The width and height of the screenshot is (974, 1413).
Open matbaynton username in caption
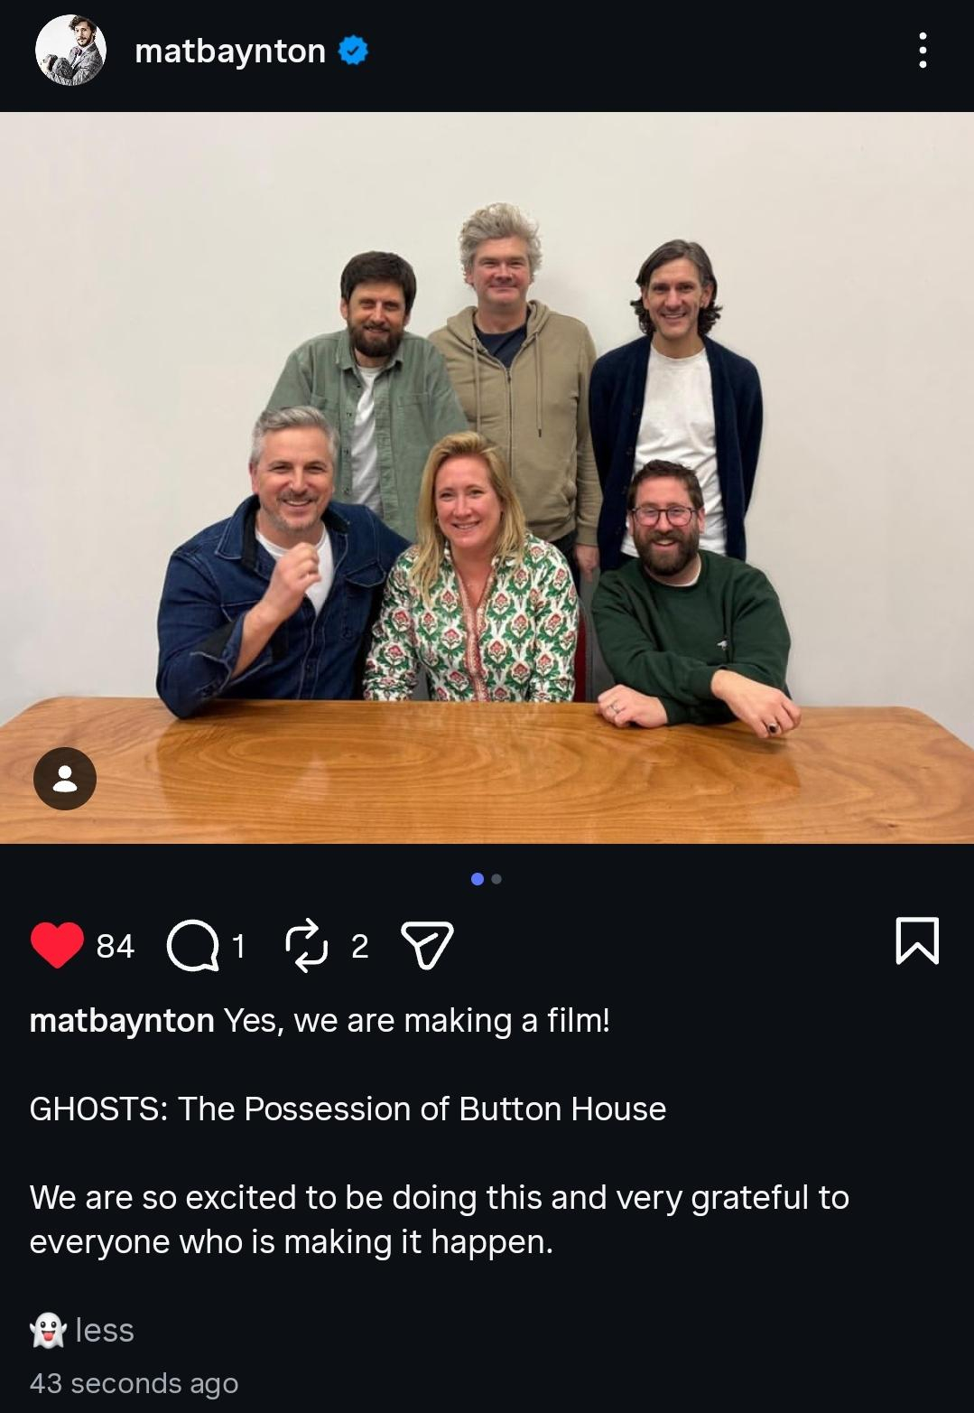click(x=122, y=1021)
